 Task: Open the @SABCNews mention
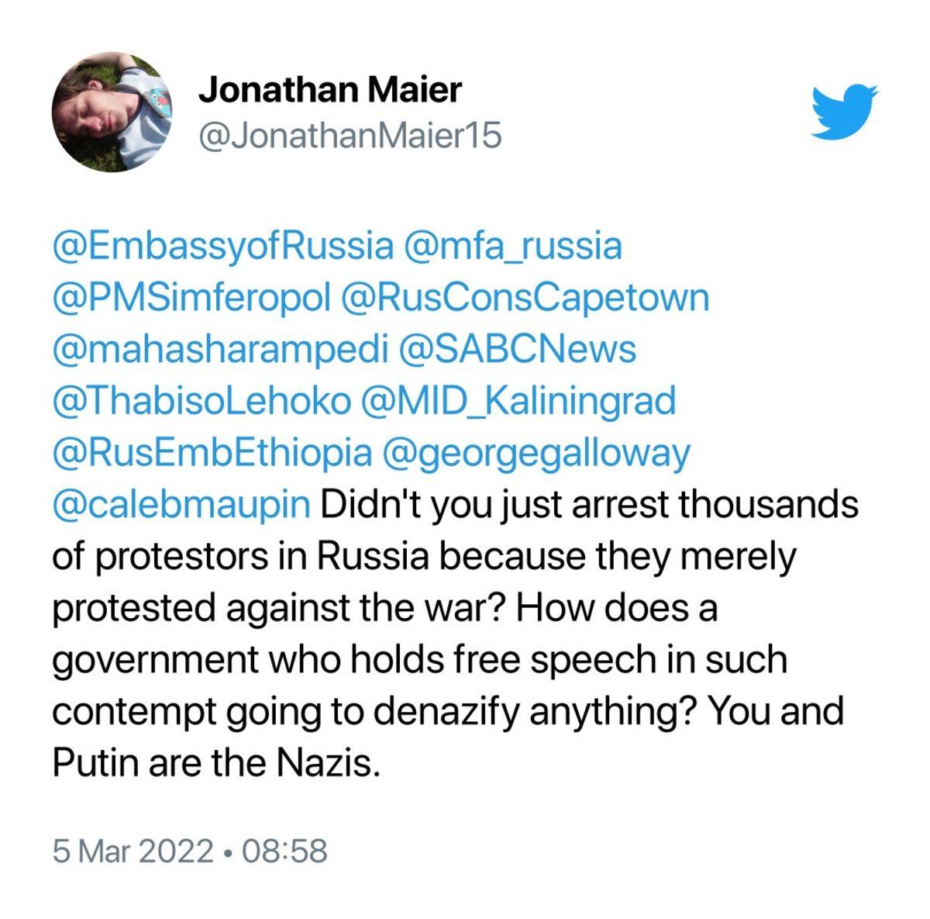tap(517, 350)
